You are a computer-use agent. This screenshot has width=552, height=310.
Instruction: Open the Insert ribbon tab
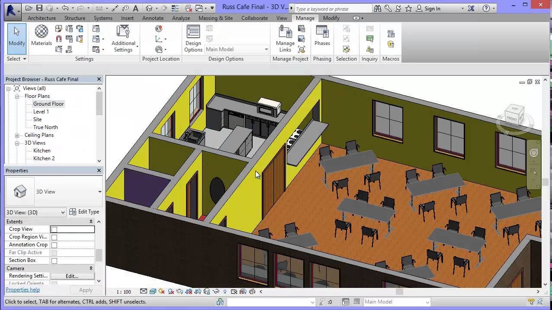[127, 18]
